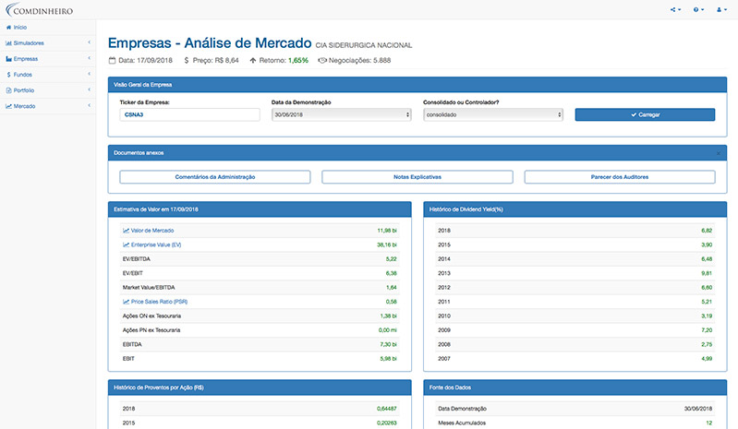Click the line chart icon beside Mercado
This screenshot has height=429, width=738.
[x=8, y=106]
